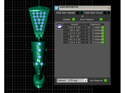Select the left eye gem on the bust

pos(36,64)
